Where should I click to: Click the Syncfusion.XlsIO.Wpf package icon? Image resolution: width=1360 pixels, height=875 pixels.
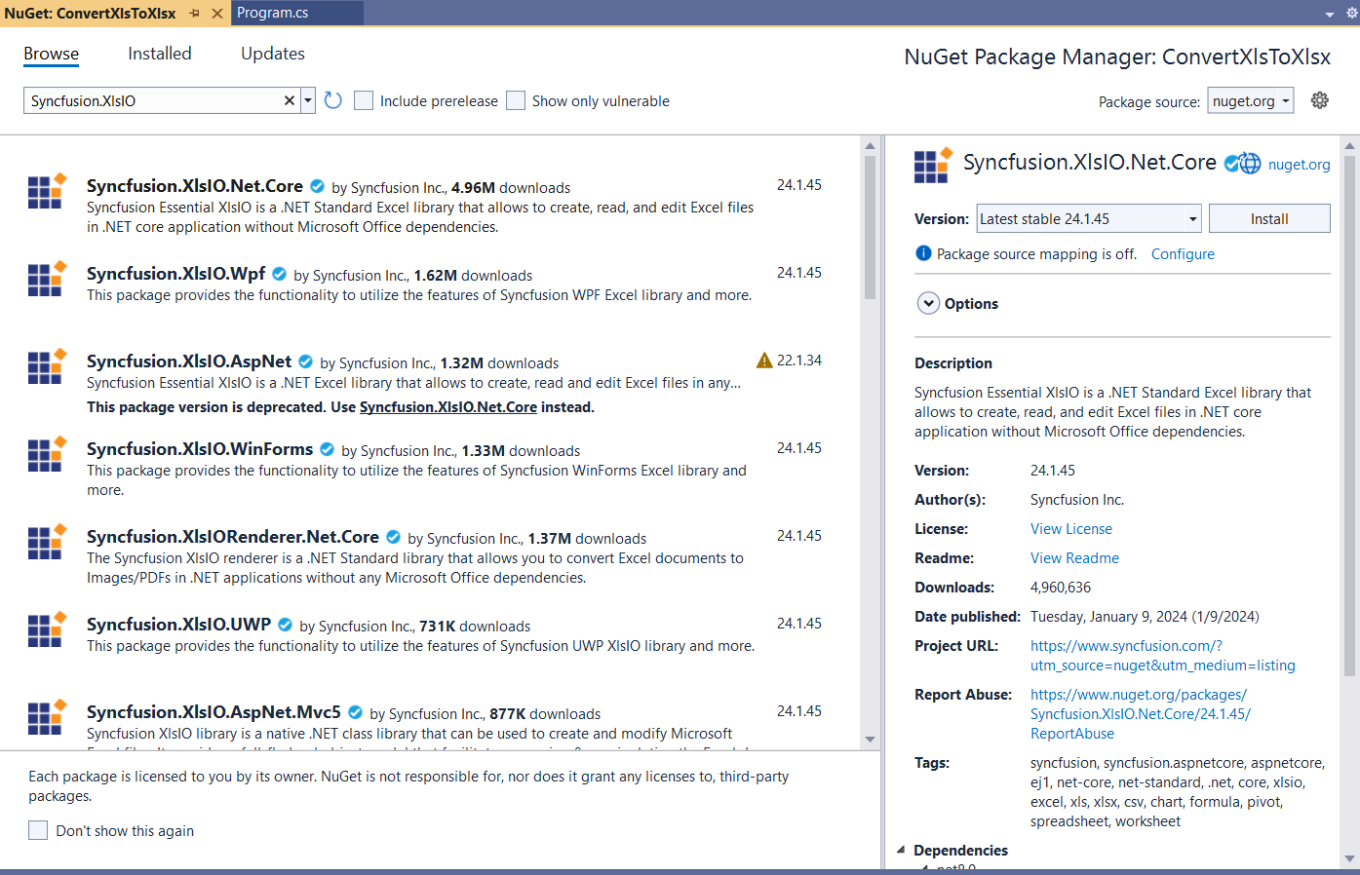click(x=46, y=280)
